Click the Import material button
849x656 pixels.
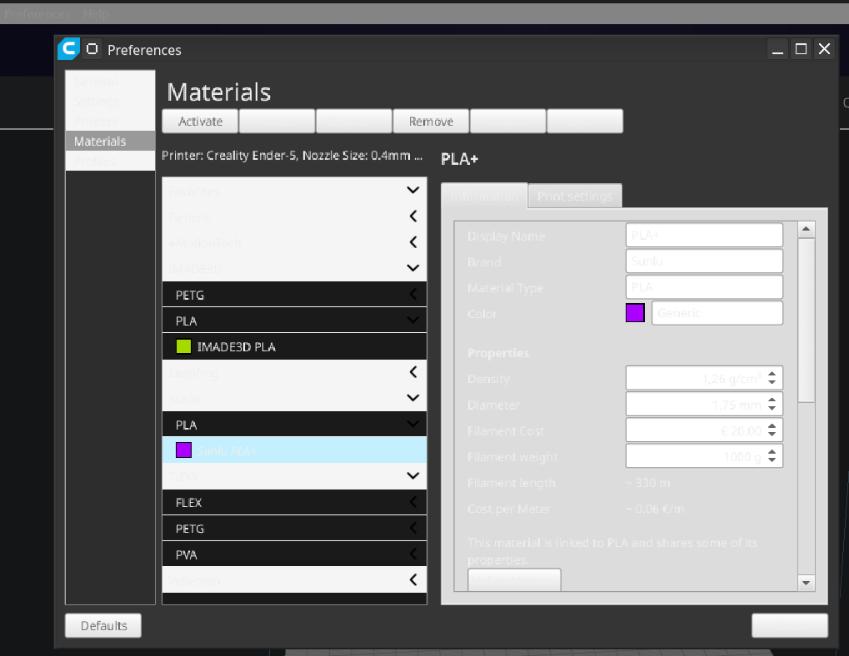point(508,122)
